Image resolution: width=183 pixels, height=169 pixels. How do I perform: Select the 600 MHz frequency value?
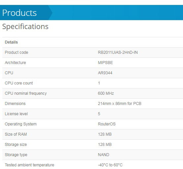click(x=106, y=93)
